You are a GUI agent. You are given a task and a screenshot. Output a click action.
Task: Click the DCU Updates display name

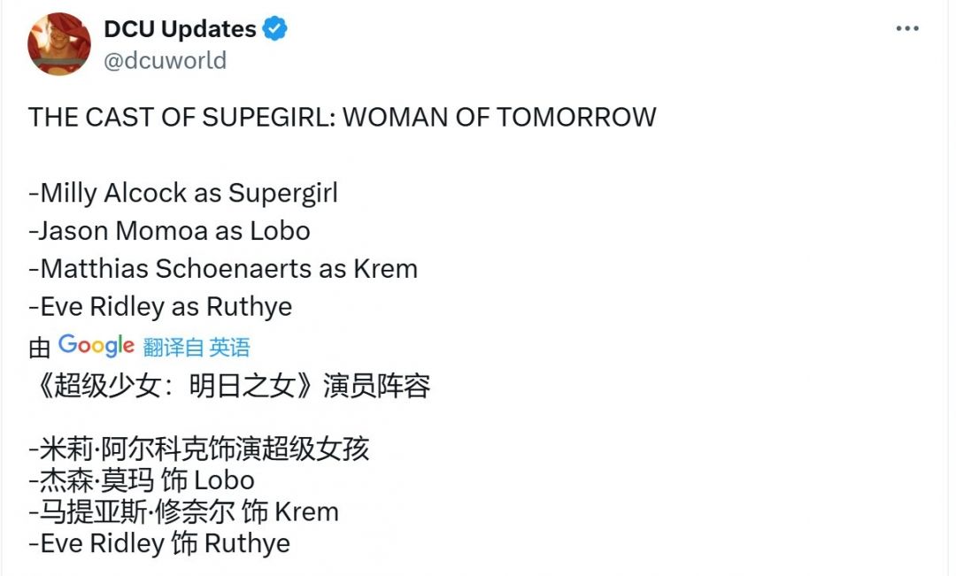[180, 29]
